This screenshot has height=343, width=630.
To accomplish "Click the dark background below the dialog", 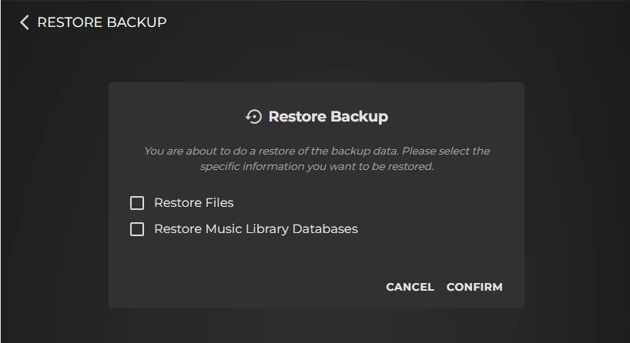I will coord(316,326).
